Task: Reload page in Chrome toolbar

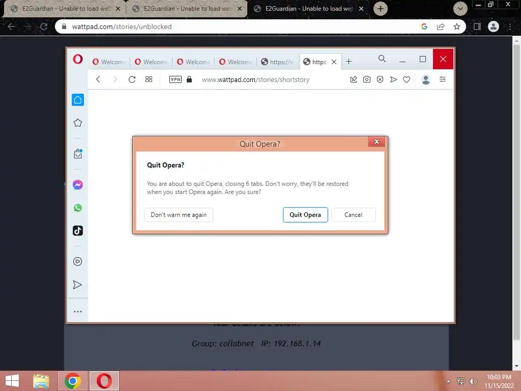Action: coord(44,26)
